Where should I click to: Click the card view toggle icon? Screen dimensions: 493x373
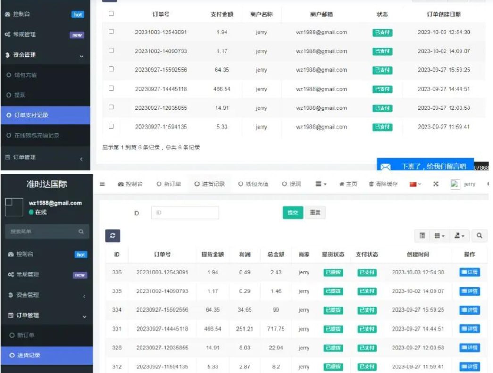422,236
